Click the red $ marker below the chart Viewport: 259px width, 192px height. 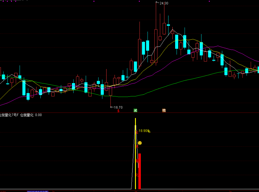coord(118,111)
